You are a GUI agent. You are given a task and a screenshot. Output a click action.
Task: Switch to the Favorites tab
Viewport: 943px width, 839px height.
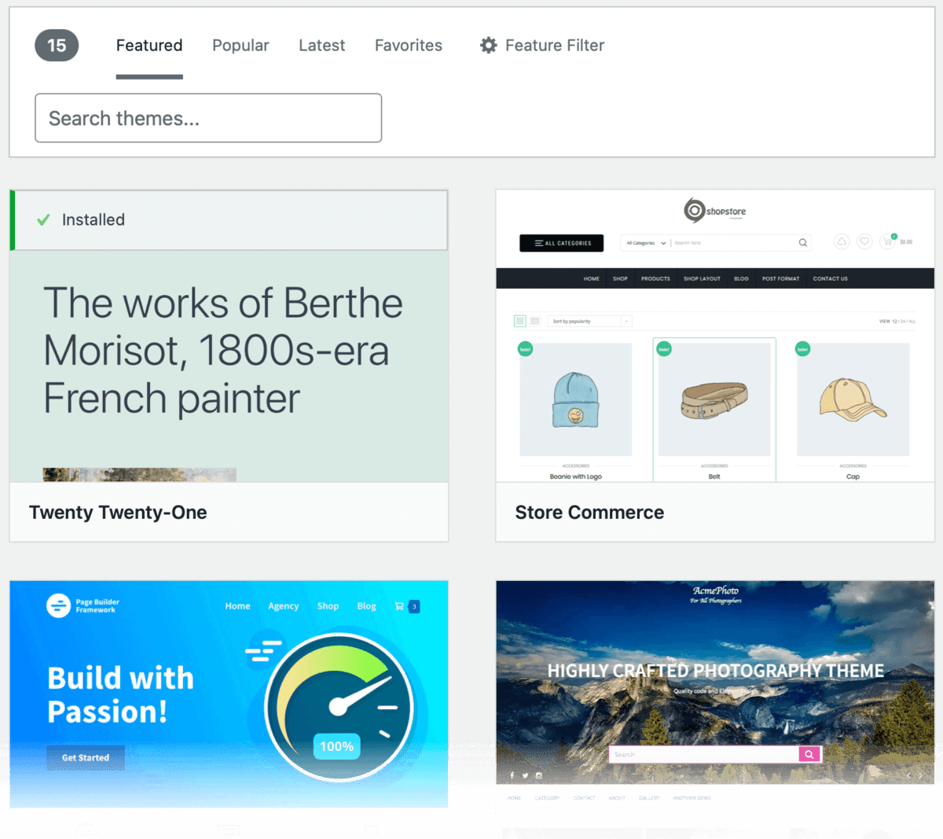click(x=408, y=45)
